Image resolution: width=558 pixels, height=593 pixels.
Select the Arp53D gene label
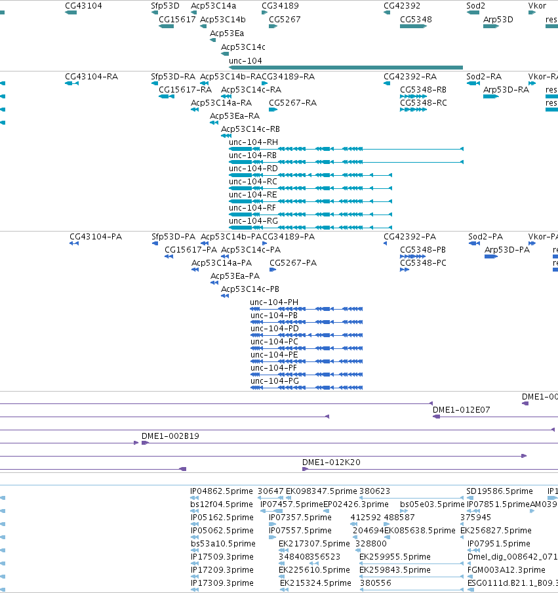(x=498, y=19)
